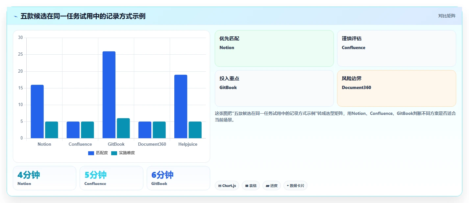Screen dimensions: 469x203
Task: Click the y-axis value 10
Action: click(x=20, y=105)
